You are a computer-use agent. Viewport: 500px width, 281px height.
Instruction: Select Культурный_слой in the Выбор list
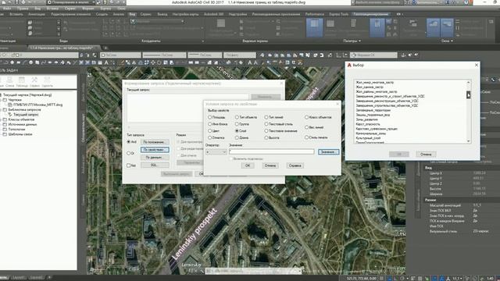point(368,138)
